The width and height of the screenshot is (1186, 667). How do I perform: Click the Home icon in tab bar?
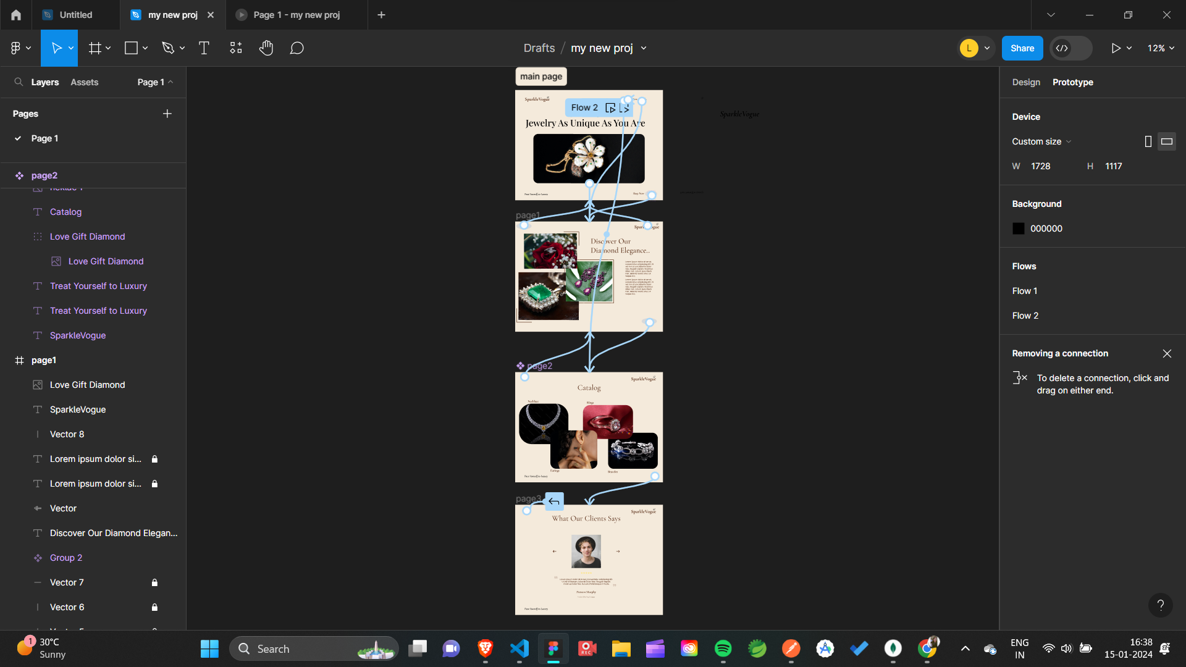(x=16, y=15)
